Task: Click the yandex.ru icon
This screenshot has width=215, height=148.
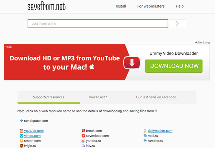Action: (x=83, y=141)
